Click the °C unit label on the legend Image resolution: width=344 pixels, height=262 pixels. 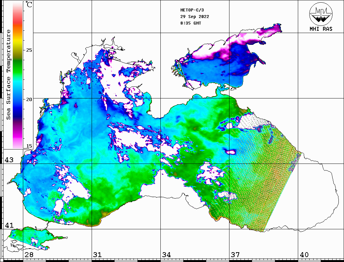(29, 4)
